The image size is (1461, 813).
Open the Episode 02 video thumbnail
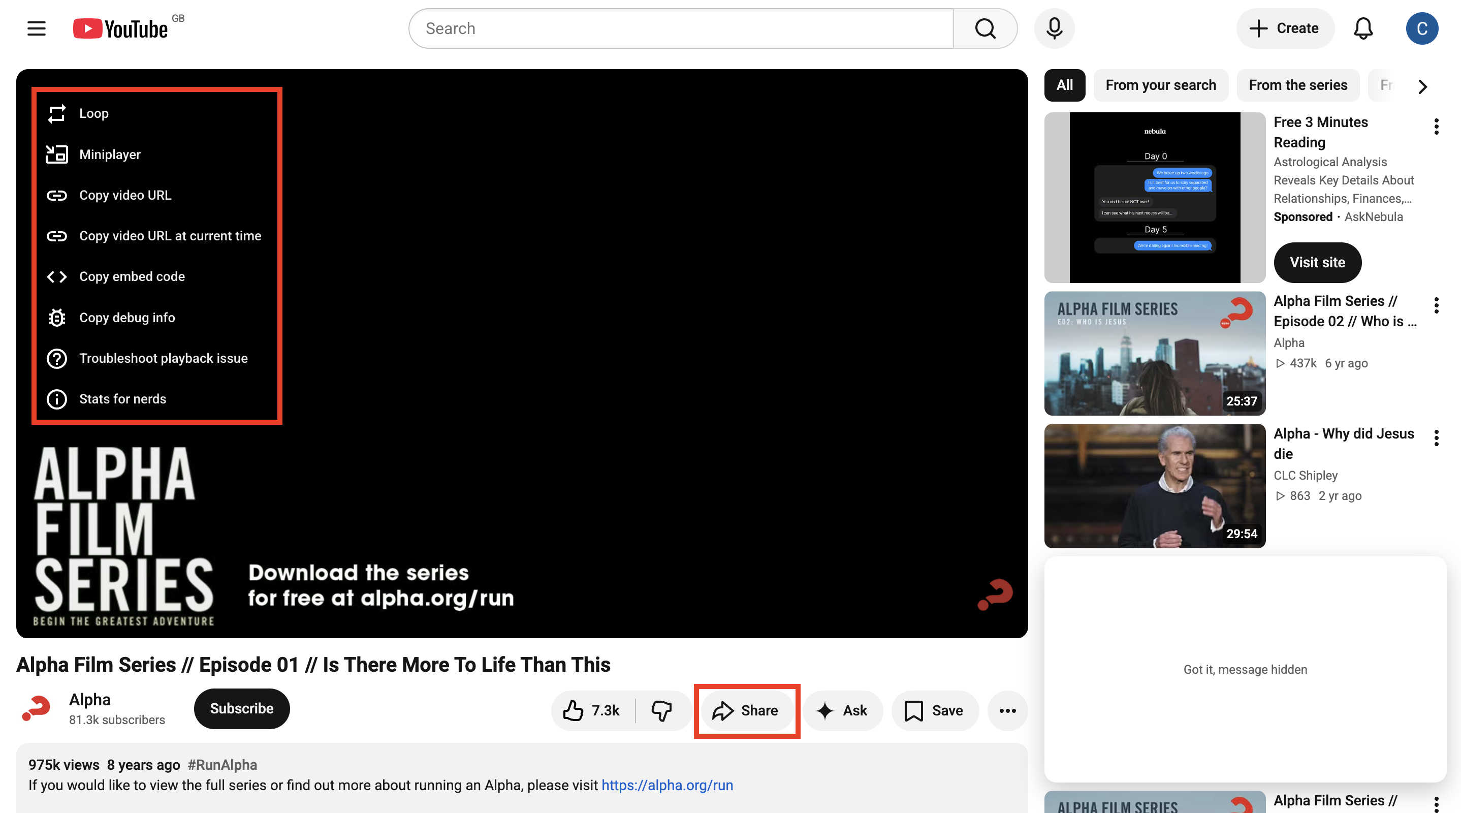(1155, 354)
